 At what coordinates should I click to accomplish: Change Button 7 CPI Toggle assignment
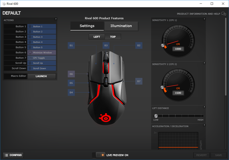[42, 58]
